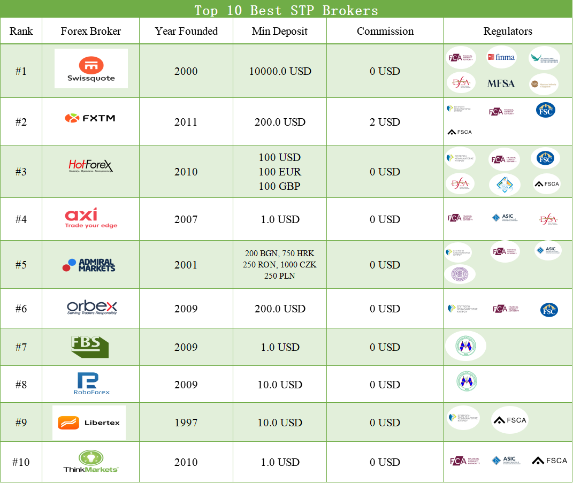573x483 pixels.
Task: Open the ThinkMarkets logo
Action: pos(91,462)
